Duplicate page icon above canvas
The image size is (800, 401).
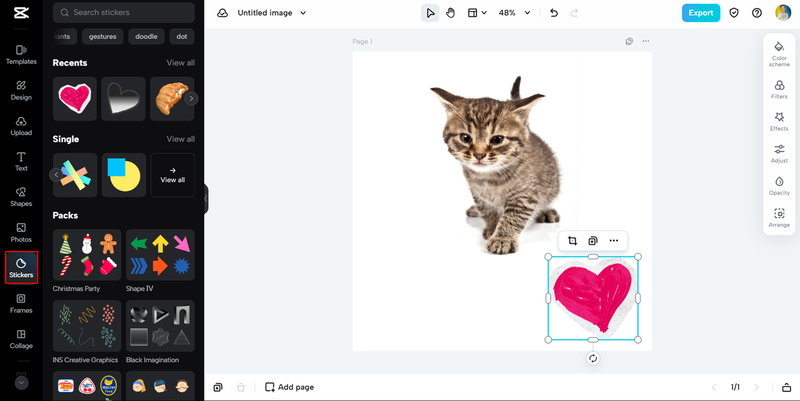pos(629,41)
